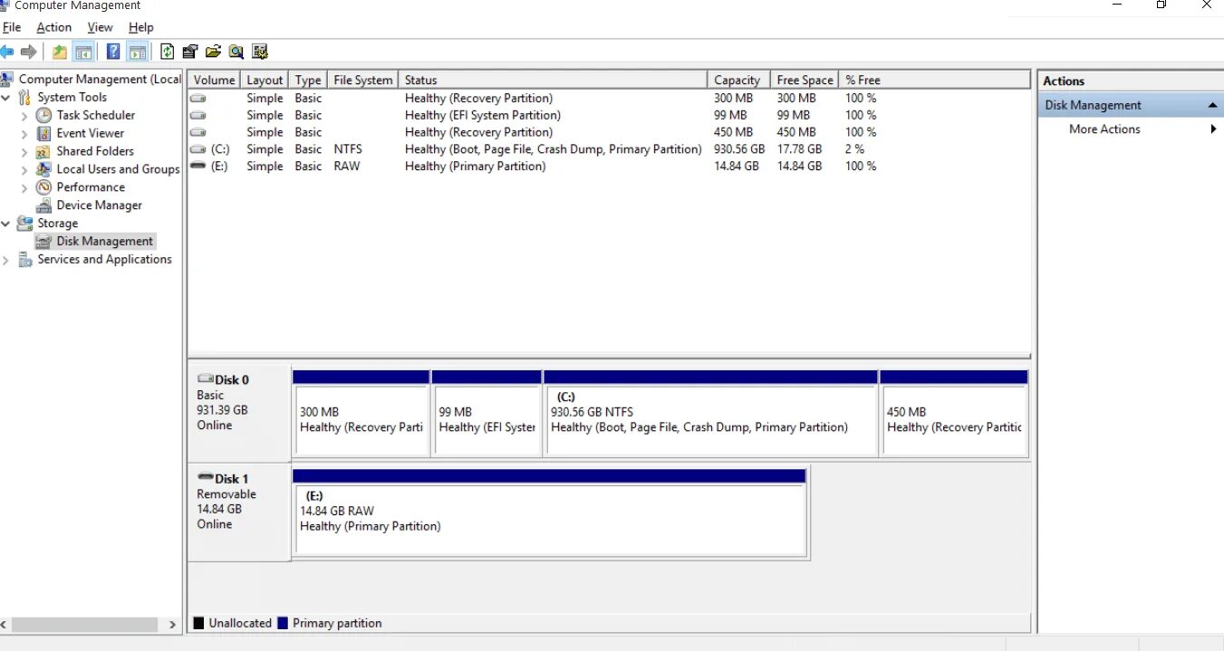
Task: Click the Local Users and Groups icon
Action: click(x=43, y=169)
